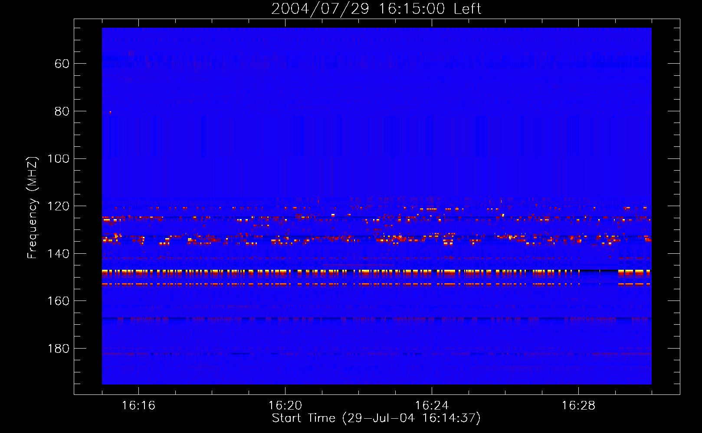Click the 80 frequency tick label

point(62,112)
